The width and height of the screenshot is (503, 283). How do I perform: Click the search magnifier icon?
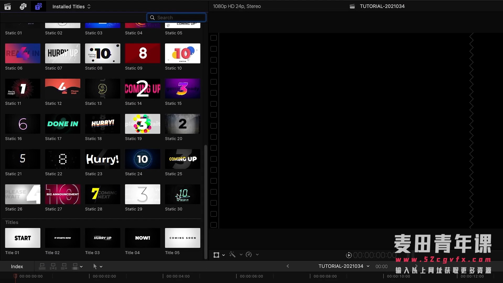tap(152, 18)
